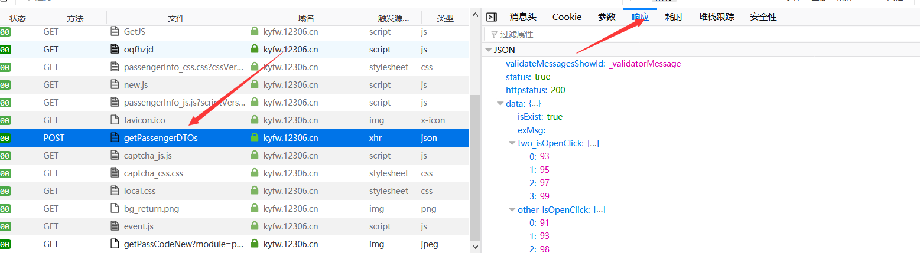Click the file icon beside GetJS
Screen dimensions: 920x253
[x=115, y=31]
